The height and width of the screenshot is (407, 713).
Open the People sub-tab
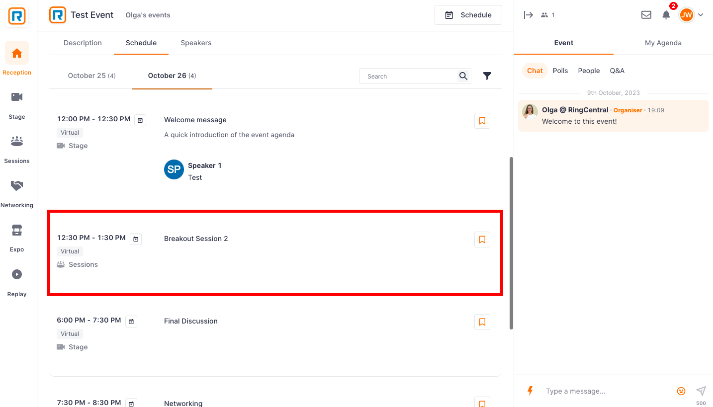click(589, 71)
